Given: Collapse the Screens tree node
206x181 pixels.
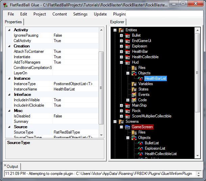Looking at the screenshot, I should (115, 121).
